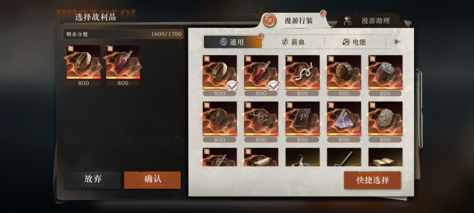Choose the book marked P item
This screenshot has width=474, height=213.
302,119
